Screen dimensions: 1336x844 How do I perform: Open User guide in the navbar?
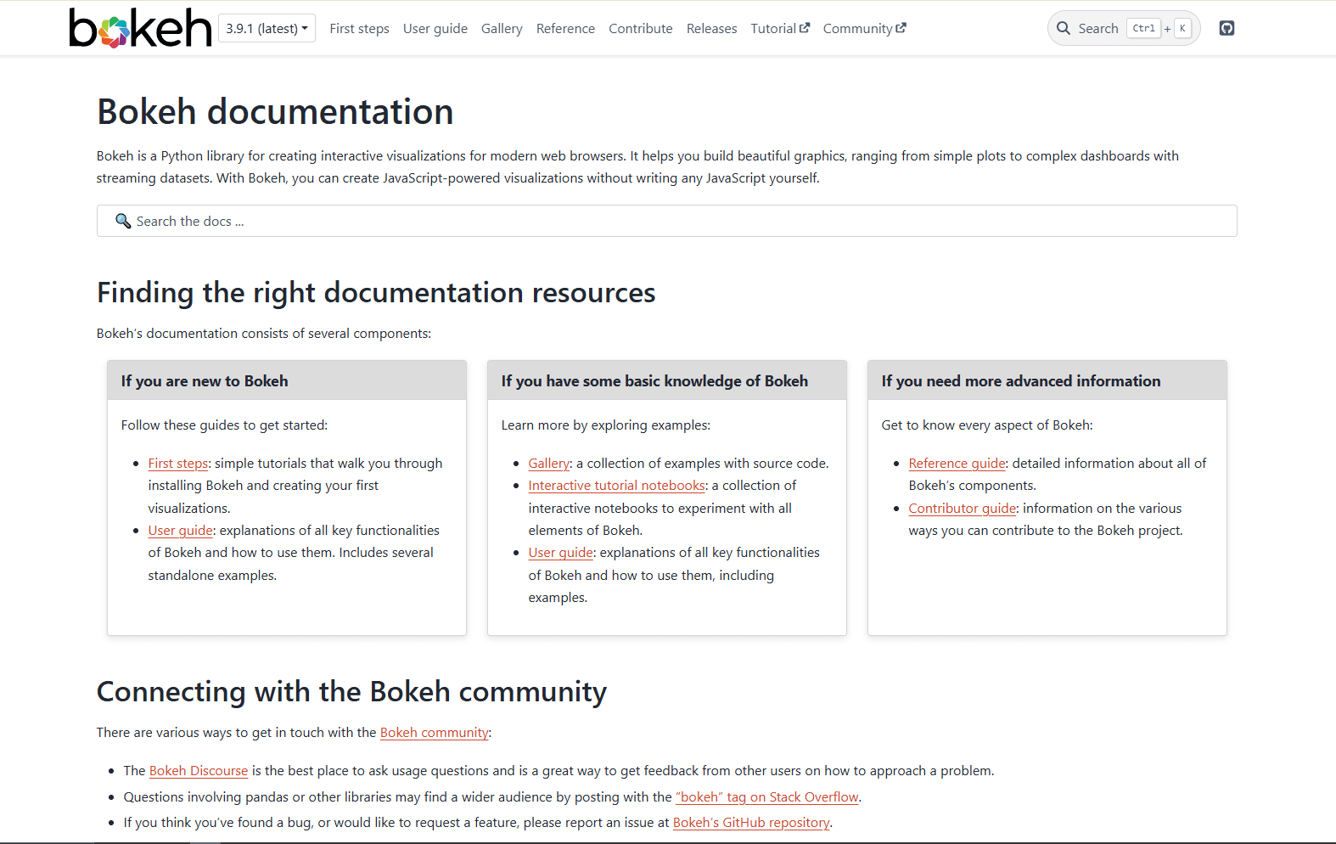pyautogui.click(x=435, y=28)
